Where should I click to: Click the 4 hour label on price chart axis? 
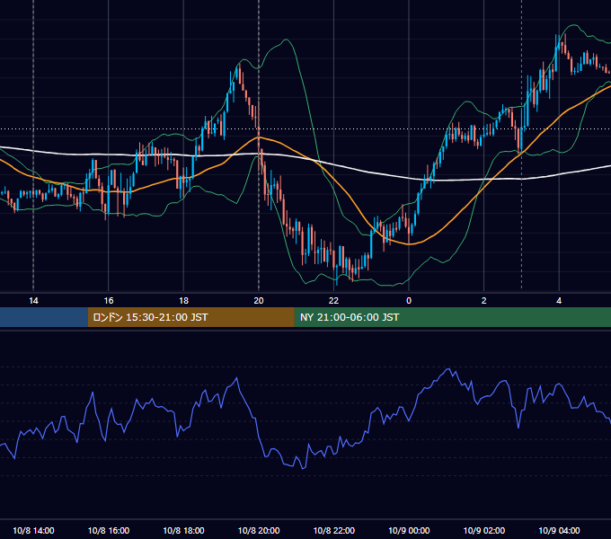[559, 301]
